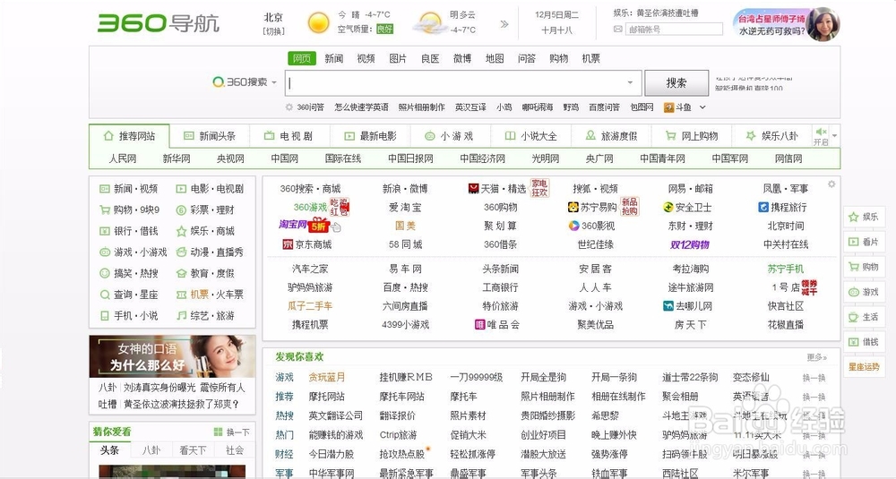Click the 手机·小说 phone icon

(x=105, y=316)
